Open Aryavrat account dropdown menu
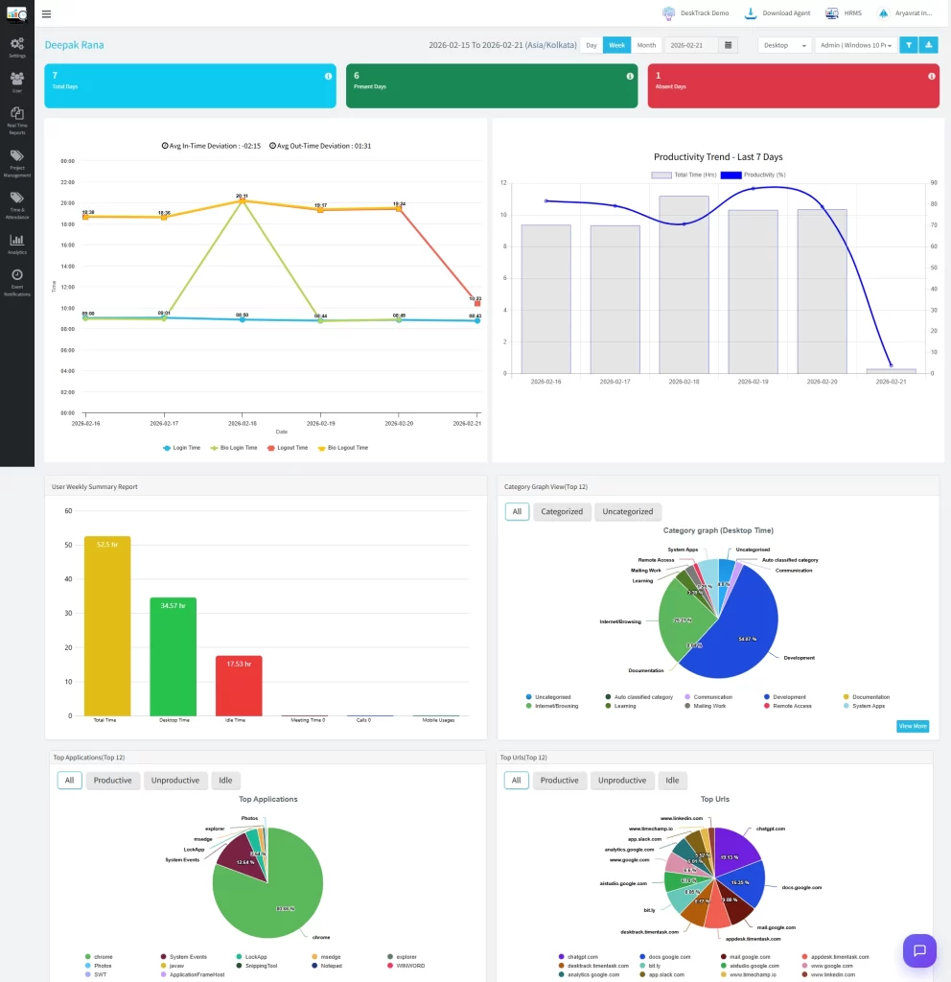The width and height of the screenshot is (951, 982). (913, 13)
